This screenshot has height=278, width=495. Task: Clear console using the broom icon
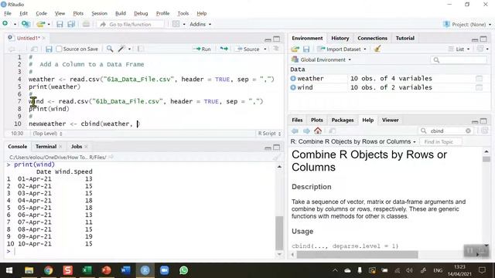pyautogui.click(x=277, y=157)
